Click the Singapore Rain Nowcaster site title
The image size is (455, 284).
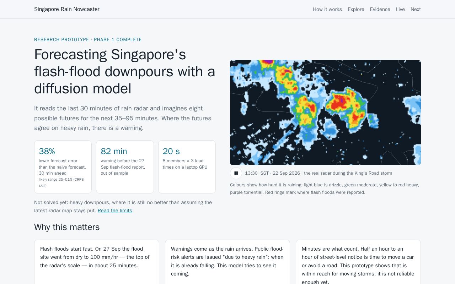[x=67, y=9]
